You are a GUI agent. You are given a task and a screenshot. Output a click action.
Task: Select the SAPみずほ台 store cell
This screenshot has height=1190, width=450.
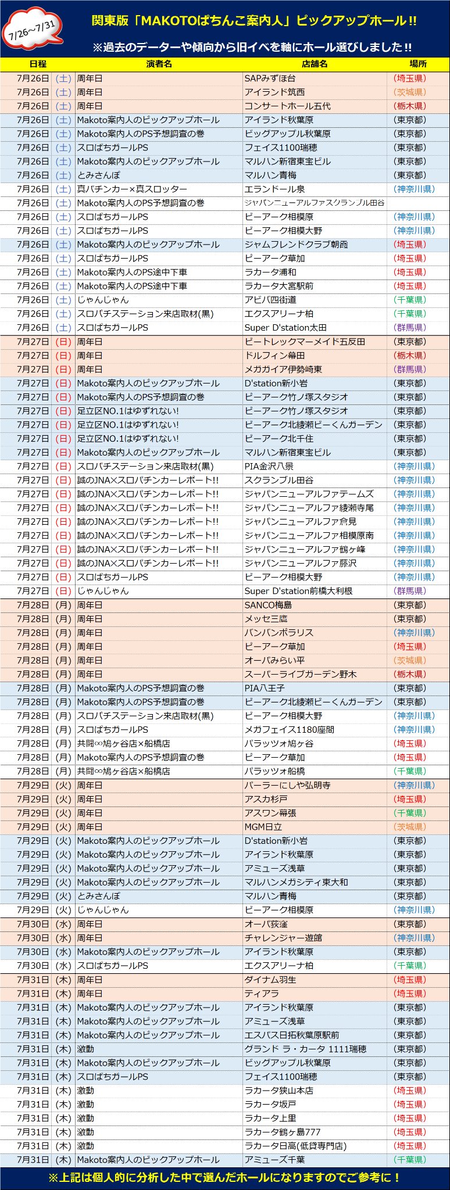315,78
